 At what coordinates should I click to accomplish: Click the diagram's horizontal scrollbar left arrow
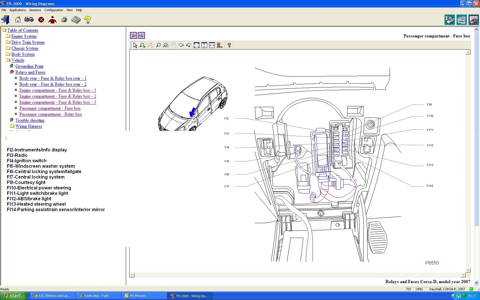click(132, 275)
